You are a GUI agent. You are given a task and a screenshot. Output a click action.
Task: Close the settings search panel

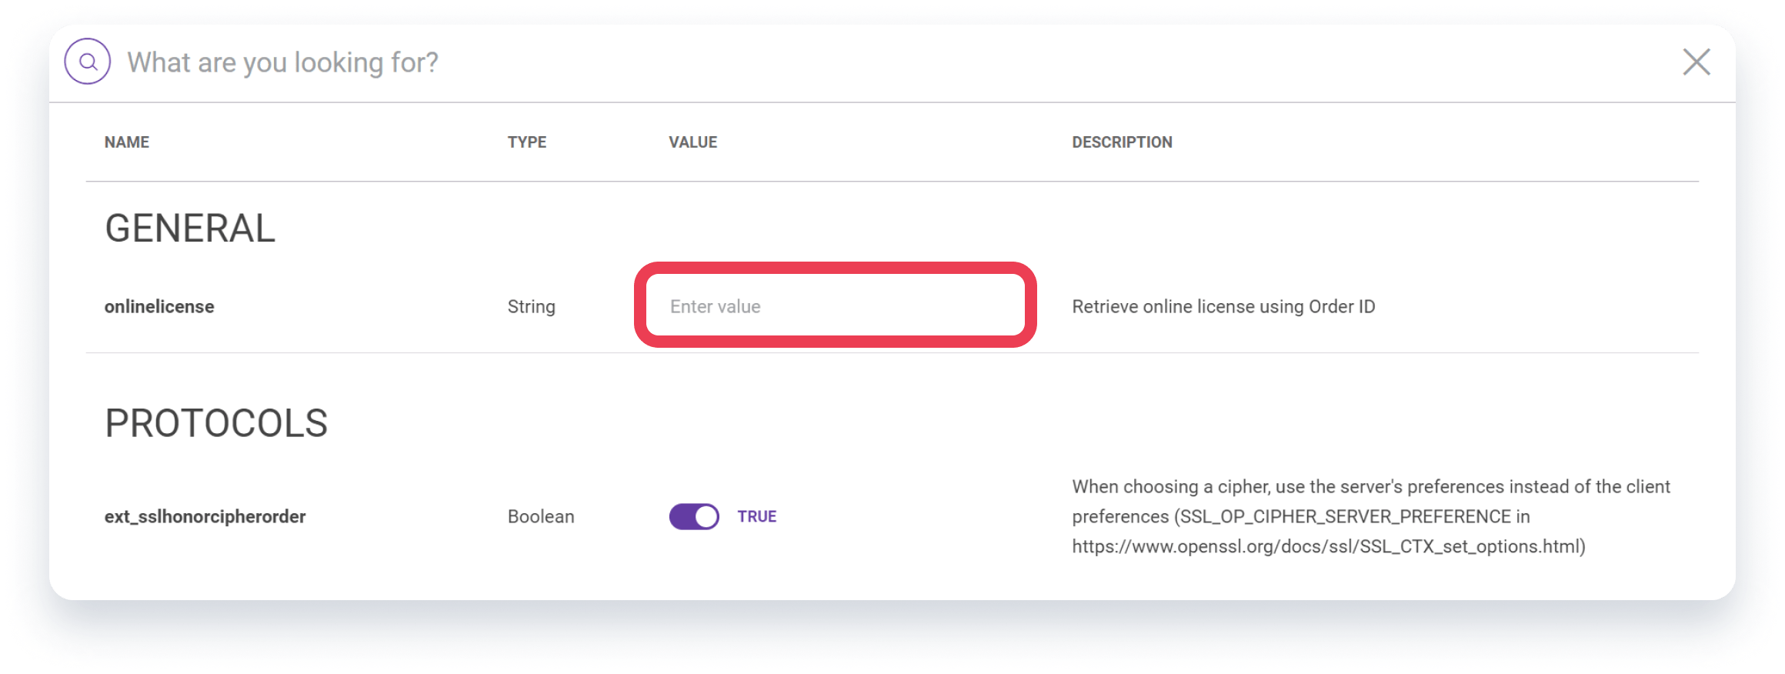tap(1696, 62)
